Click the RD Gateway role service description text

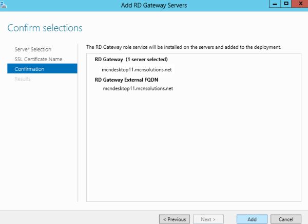184,47
